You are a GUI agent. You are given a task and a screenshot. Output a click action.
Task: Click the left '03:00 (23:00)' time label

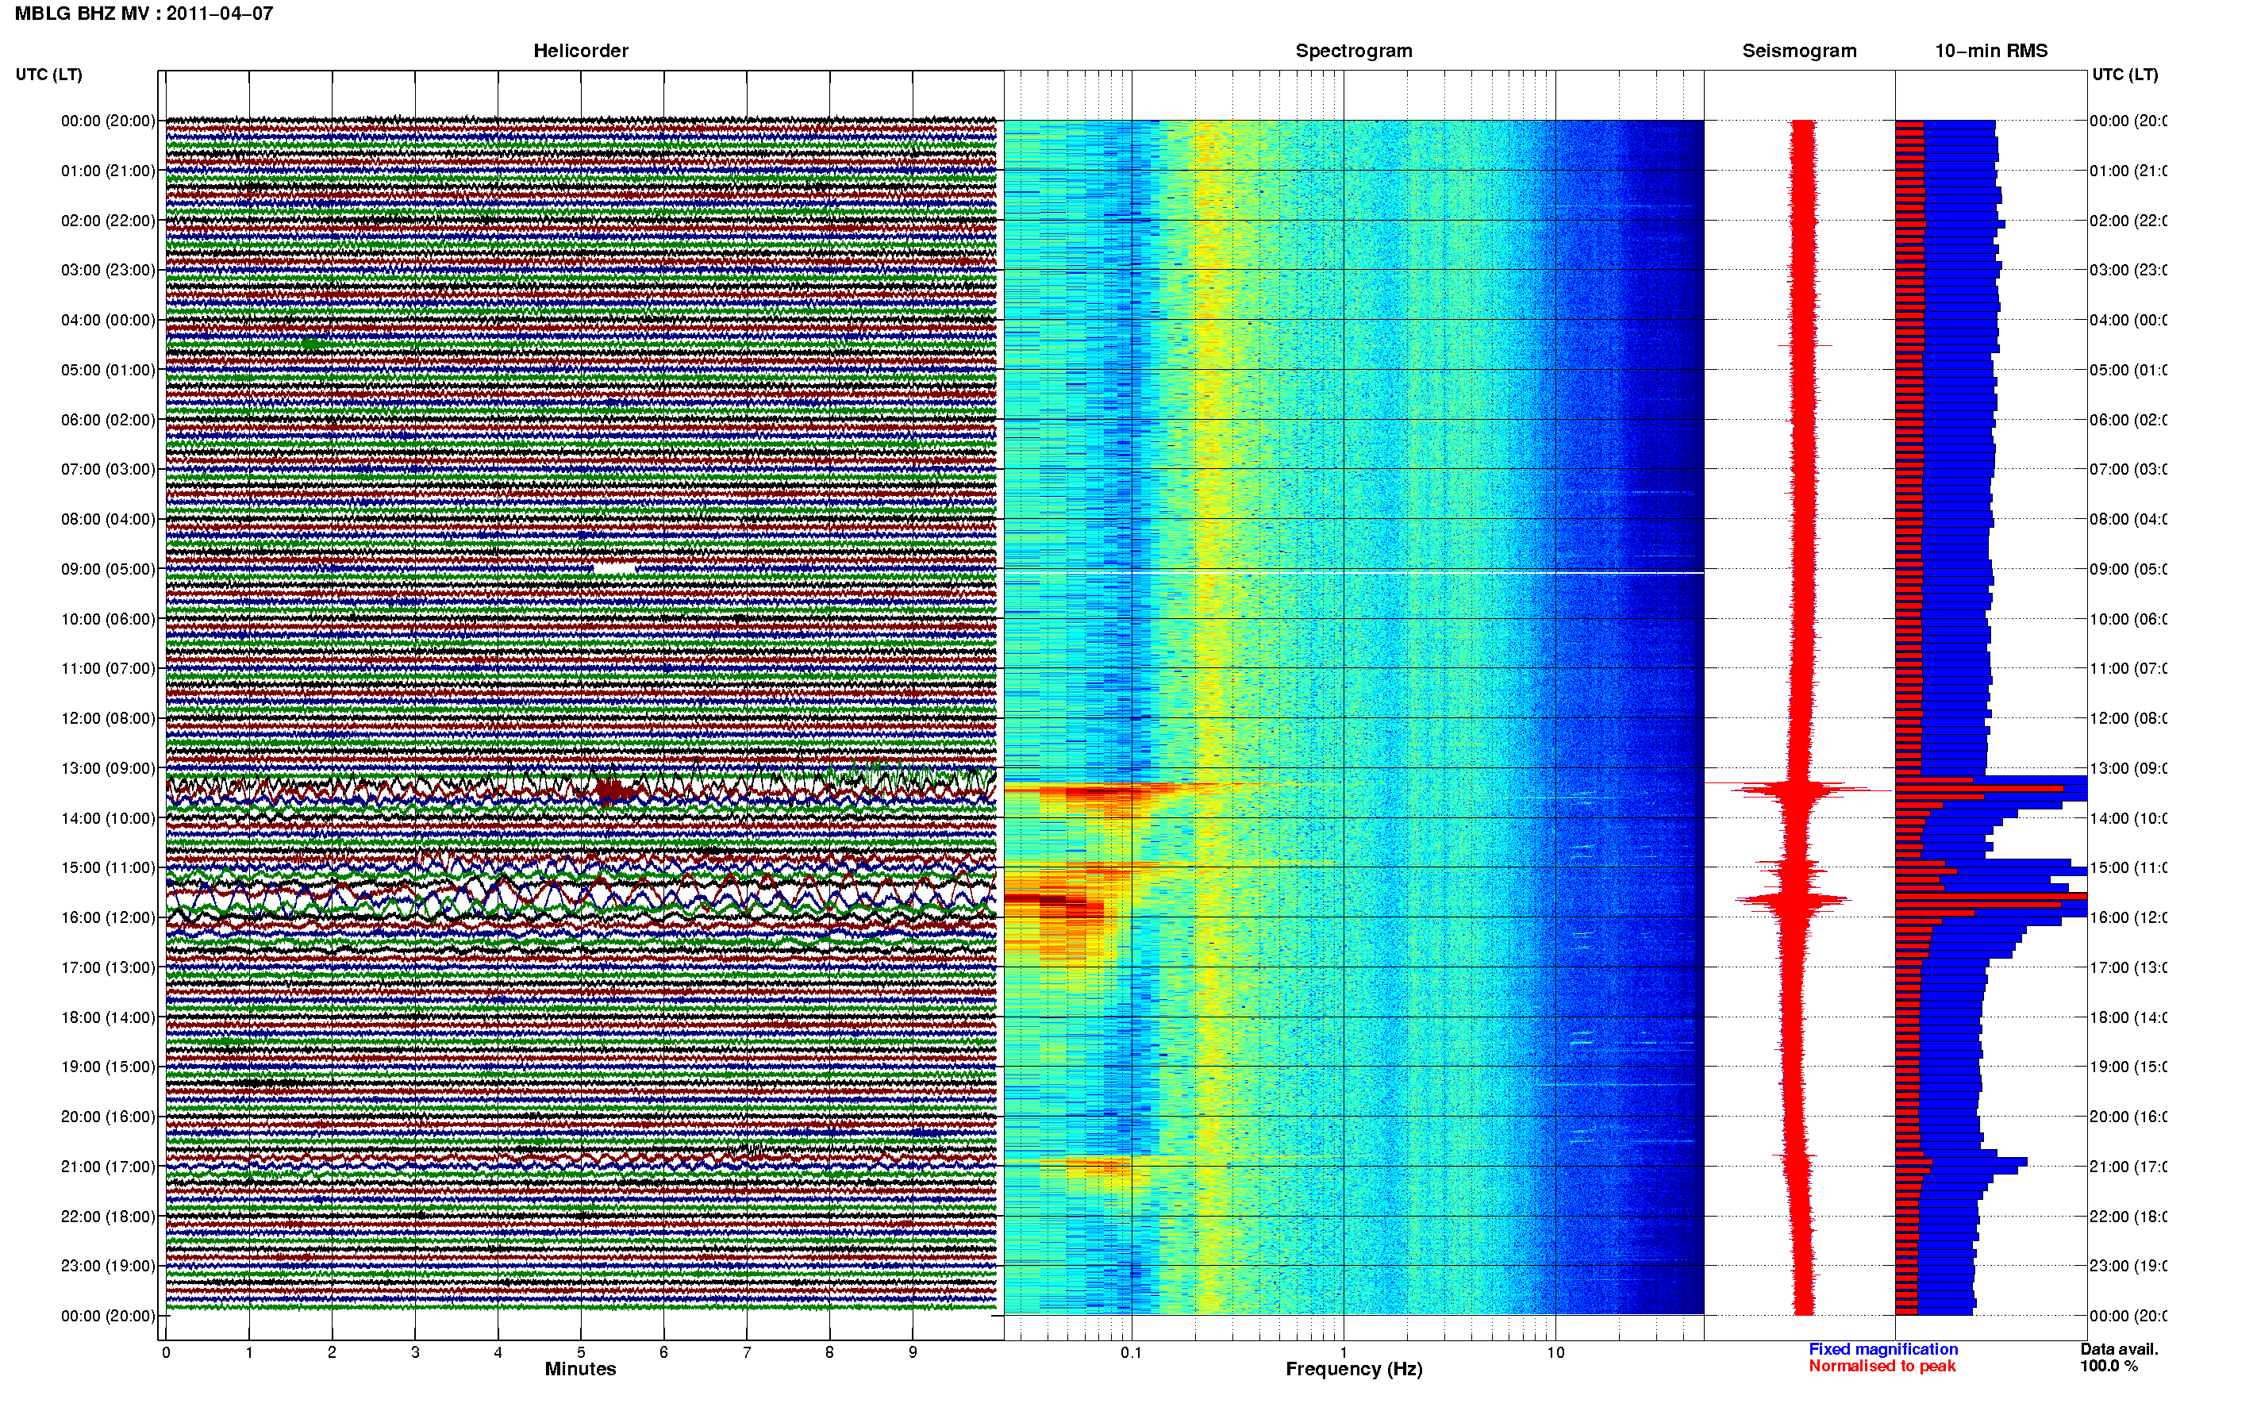(x=108, y=270)
